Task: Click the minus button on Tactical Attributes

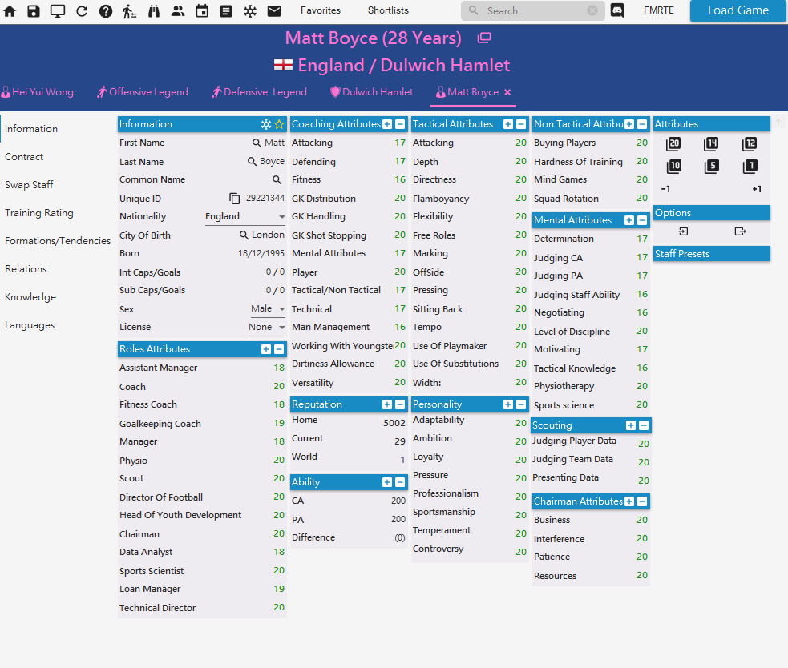Action: 521,124
